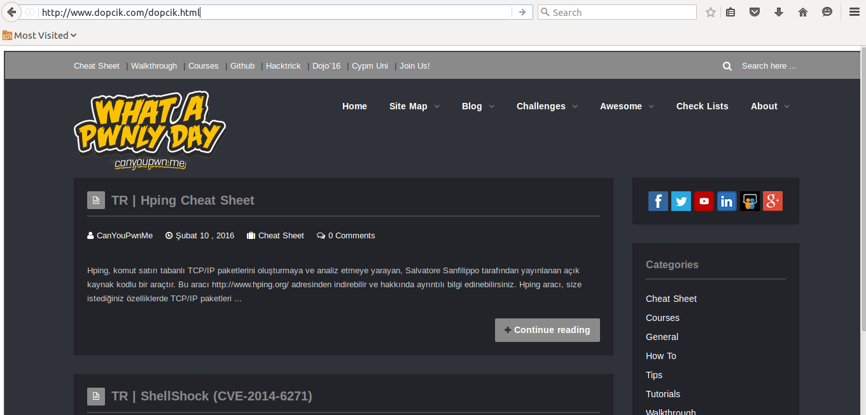Select Home in the navigation menu
The image size is (866, 415).
pos(354,106)
